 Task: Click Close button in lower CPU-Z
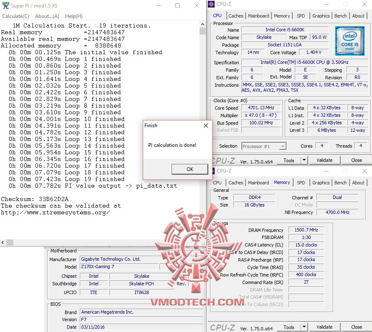356,327
